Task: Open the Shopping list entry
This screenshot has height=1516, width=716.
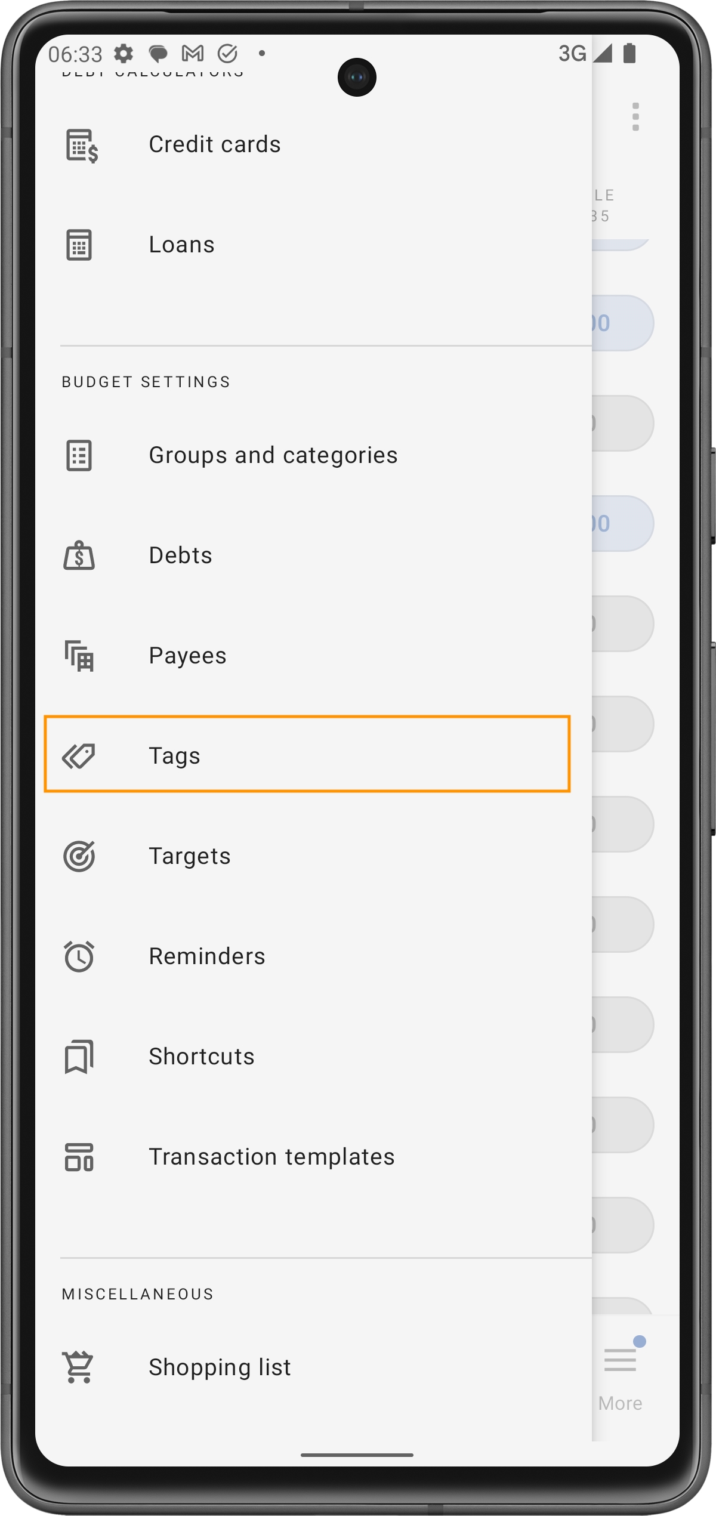Action: click(220, 1367)
